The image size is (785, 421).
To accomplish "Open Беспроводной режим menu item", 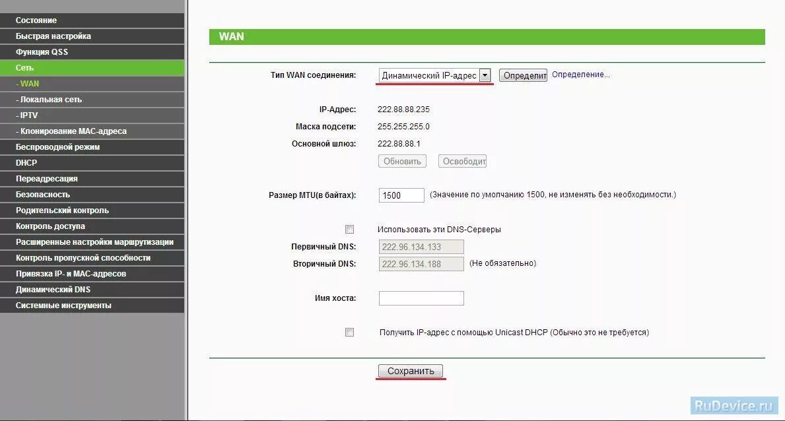I will [92, 147].
